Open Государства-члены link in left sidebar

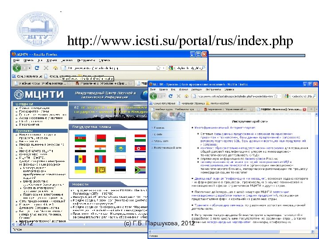pyautogui.click(x=34, y=112)
